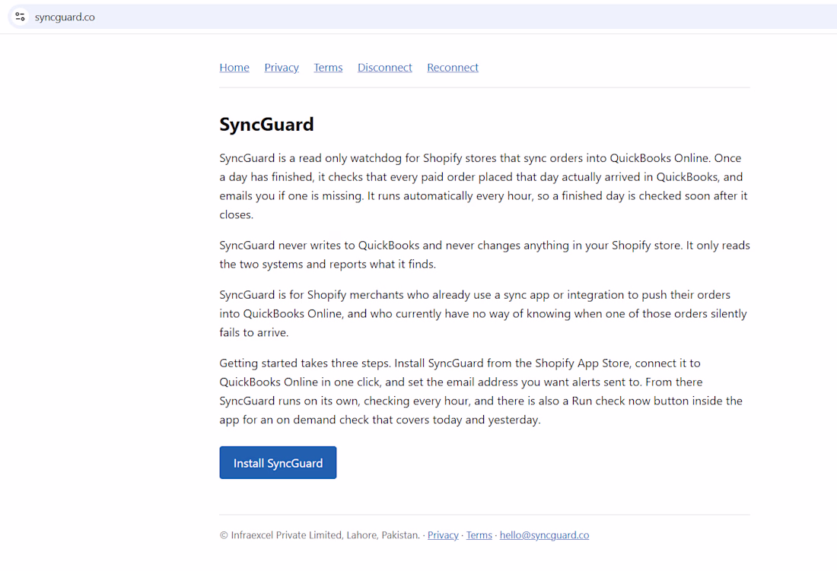
Task: Click the hello@syncguard.co email link
Action: [x=545, y=535]
